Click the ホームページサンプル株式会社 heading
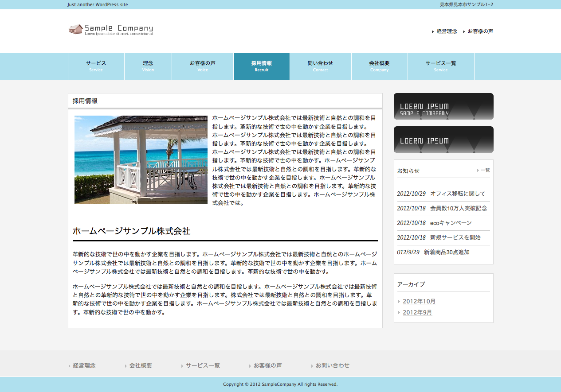561x392 pixels. click(131, 231)
